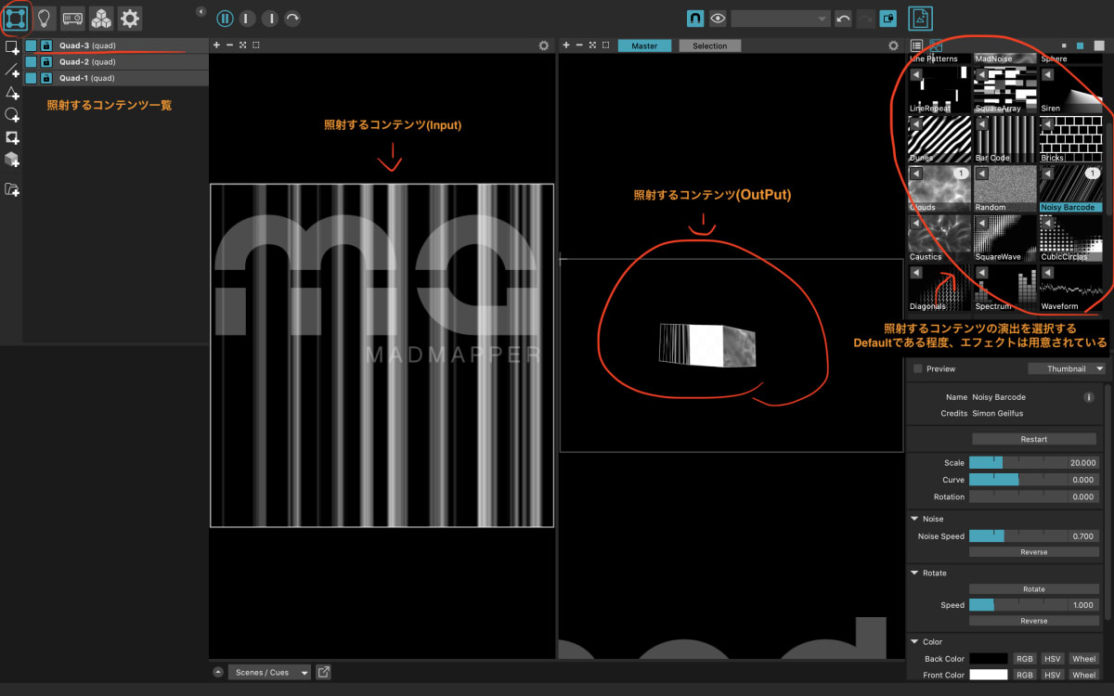Select the Bar Code material thumbnail
The width and height of the screenshot is (1114, 696).
click(x=1005, y=139)
